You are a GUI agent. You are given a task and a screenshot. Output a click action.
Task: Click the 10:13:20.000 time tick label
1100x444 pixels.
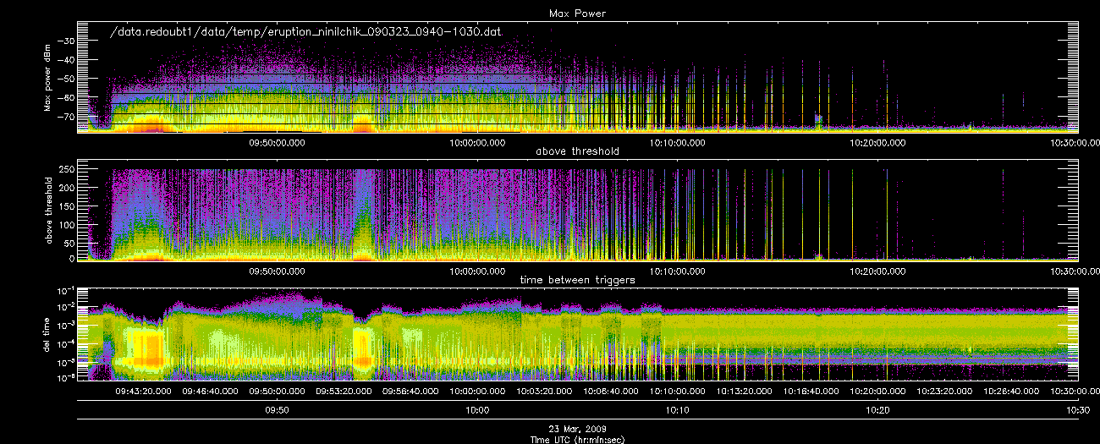click(745, 392)
